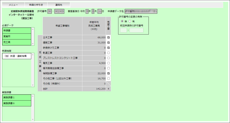Click the 申請機関 list scroll-up arrow
The height and width of the screenshot is (123, 230).
click(x=33, y=55)
